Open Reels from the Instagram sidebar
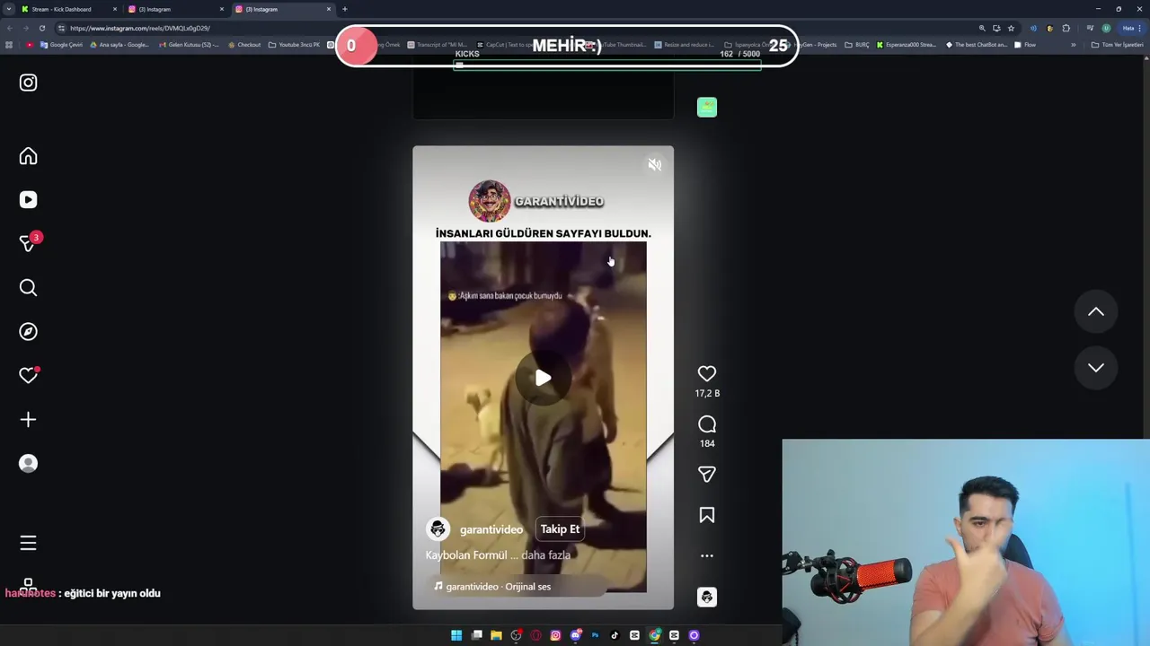Viewport: 1150px width, 646px height. pyautogui.click(x=28, y=200)
